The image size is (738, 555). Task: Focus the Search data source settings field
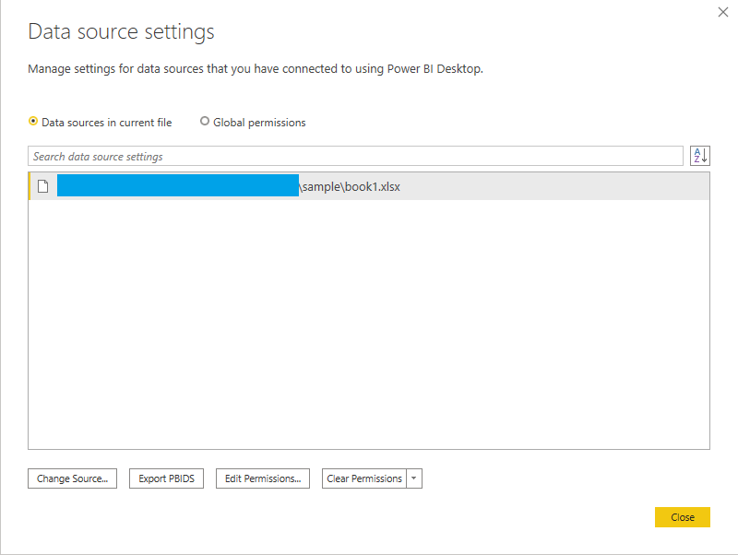(355, 156)
